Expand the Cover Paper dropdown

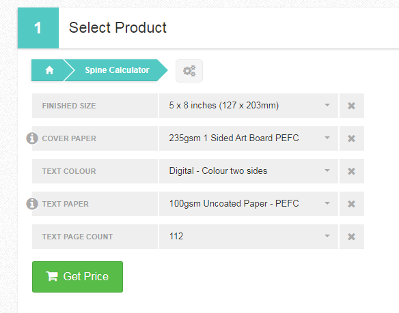coord(249,138)
